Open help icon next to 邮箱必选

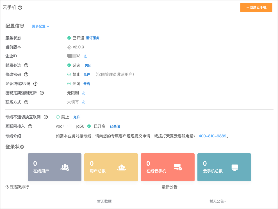tap(26, 65)
